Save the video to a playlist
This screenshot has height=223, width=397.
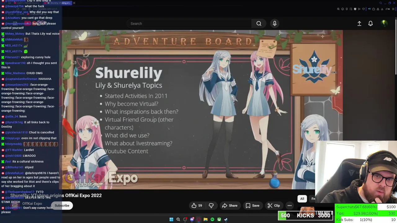(x=252, y=205)
